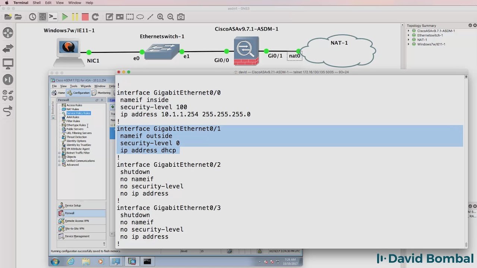Open the Apple menu

pos(6,3)
